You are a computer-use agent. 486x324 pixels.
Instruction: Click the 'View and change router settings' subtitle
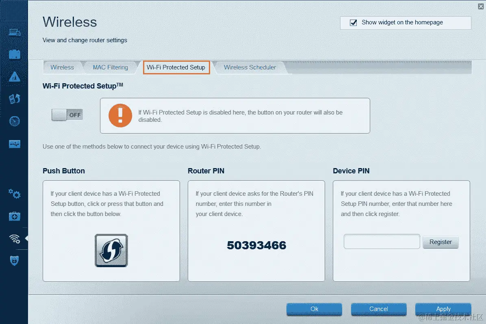click(85, 40)
